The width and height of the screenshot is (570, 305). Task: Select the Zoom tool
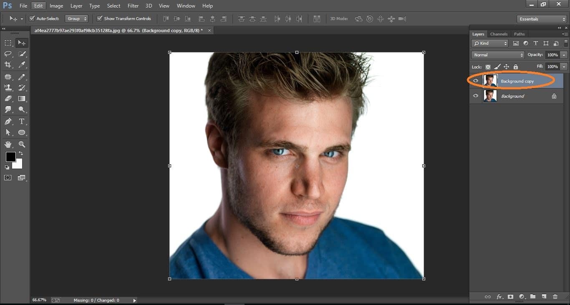coord(22,144)
